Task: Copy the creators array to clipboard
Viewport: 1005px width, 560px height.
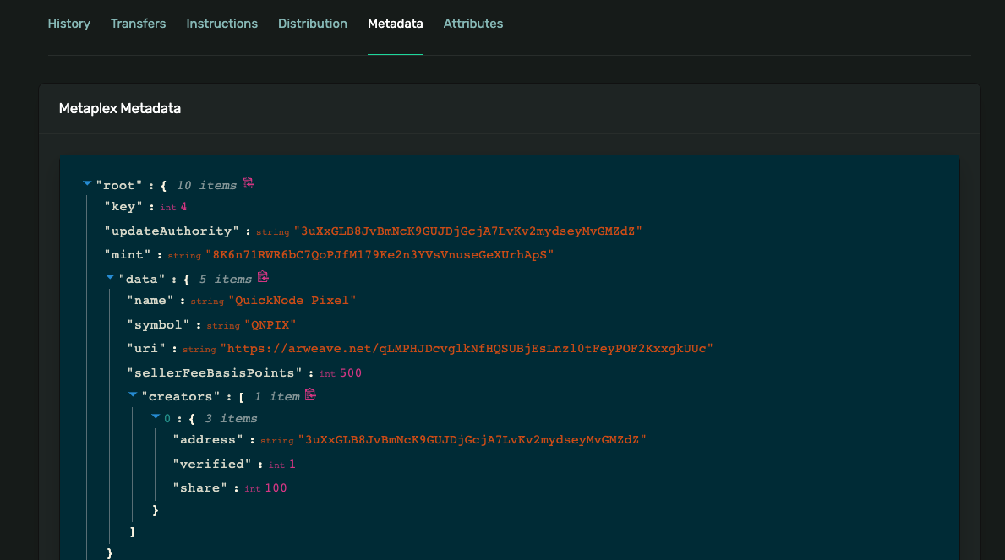Action: click(310, 394)
